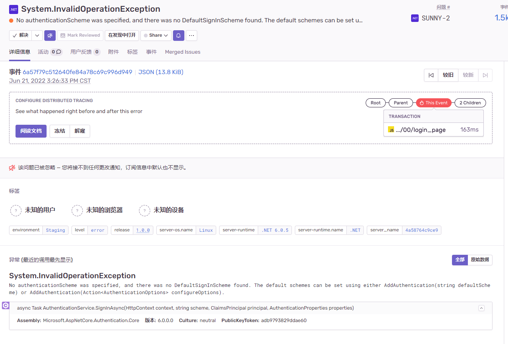Click the environment Staging tag value
The height and width of the screenshot is (344, 508).
click(56, 230)
